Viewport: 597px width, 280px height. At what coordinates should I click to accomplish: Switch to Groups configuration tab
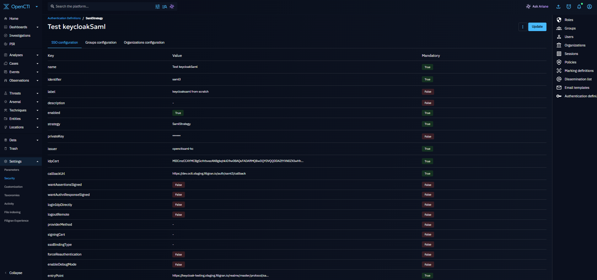(x=101, y=42)
